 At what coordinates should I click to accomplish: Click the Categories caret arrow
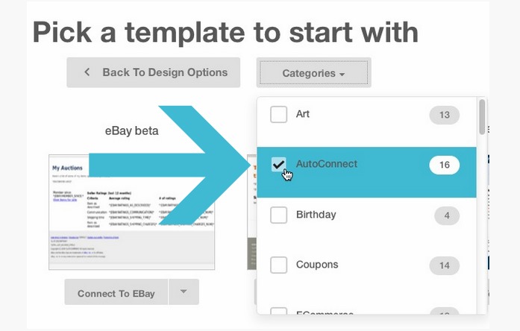pyautogui.click(x=342, y=75)
